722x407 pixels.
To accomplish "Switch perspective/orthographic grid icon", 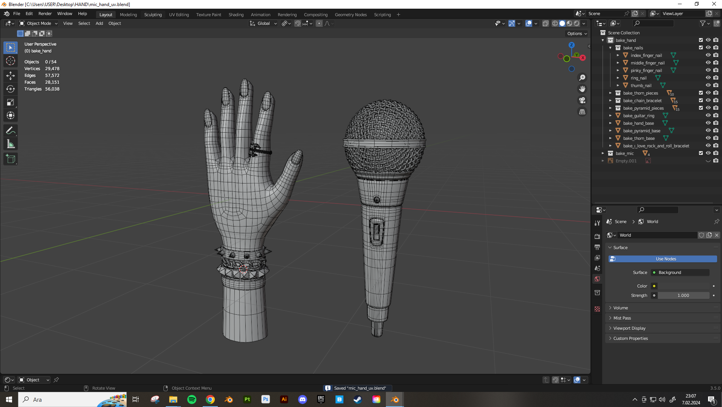I will 582,112.
